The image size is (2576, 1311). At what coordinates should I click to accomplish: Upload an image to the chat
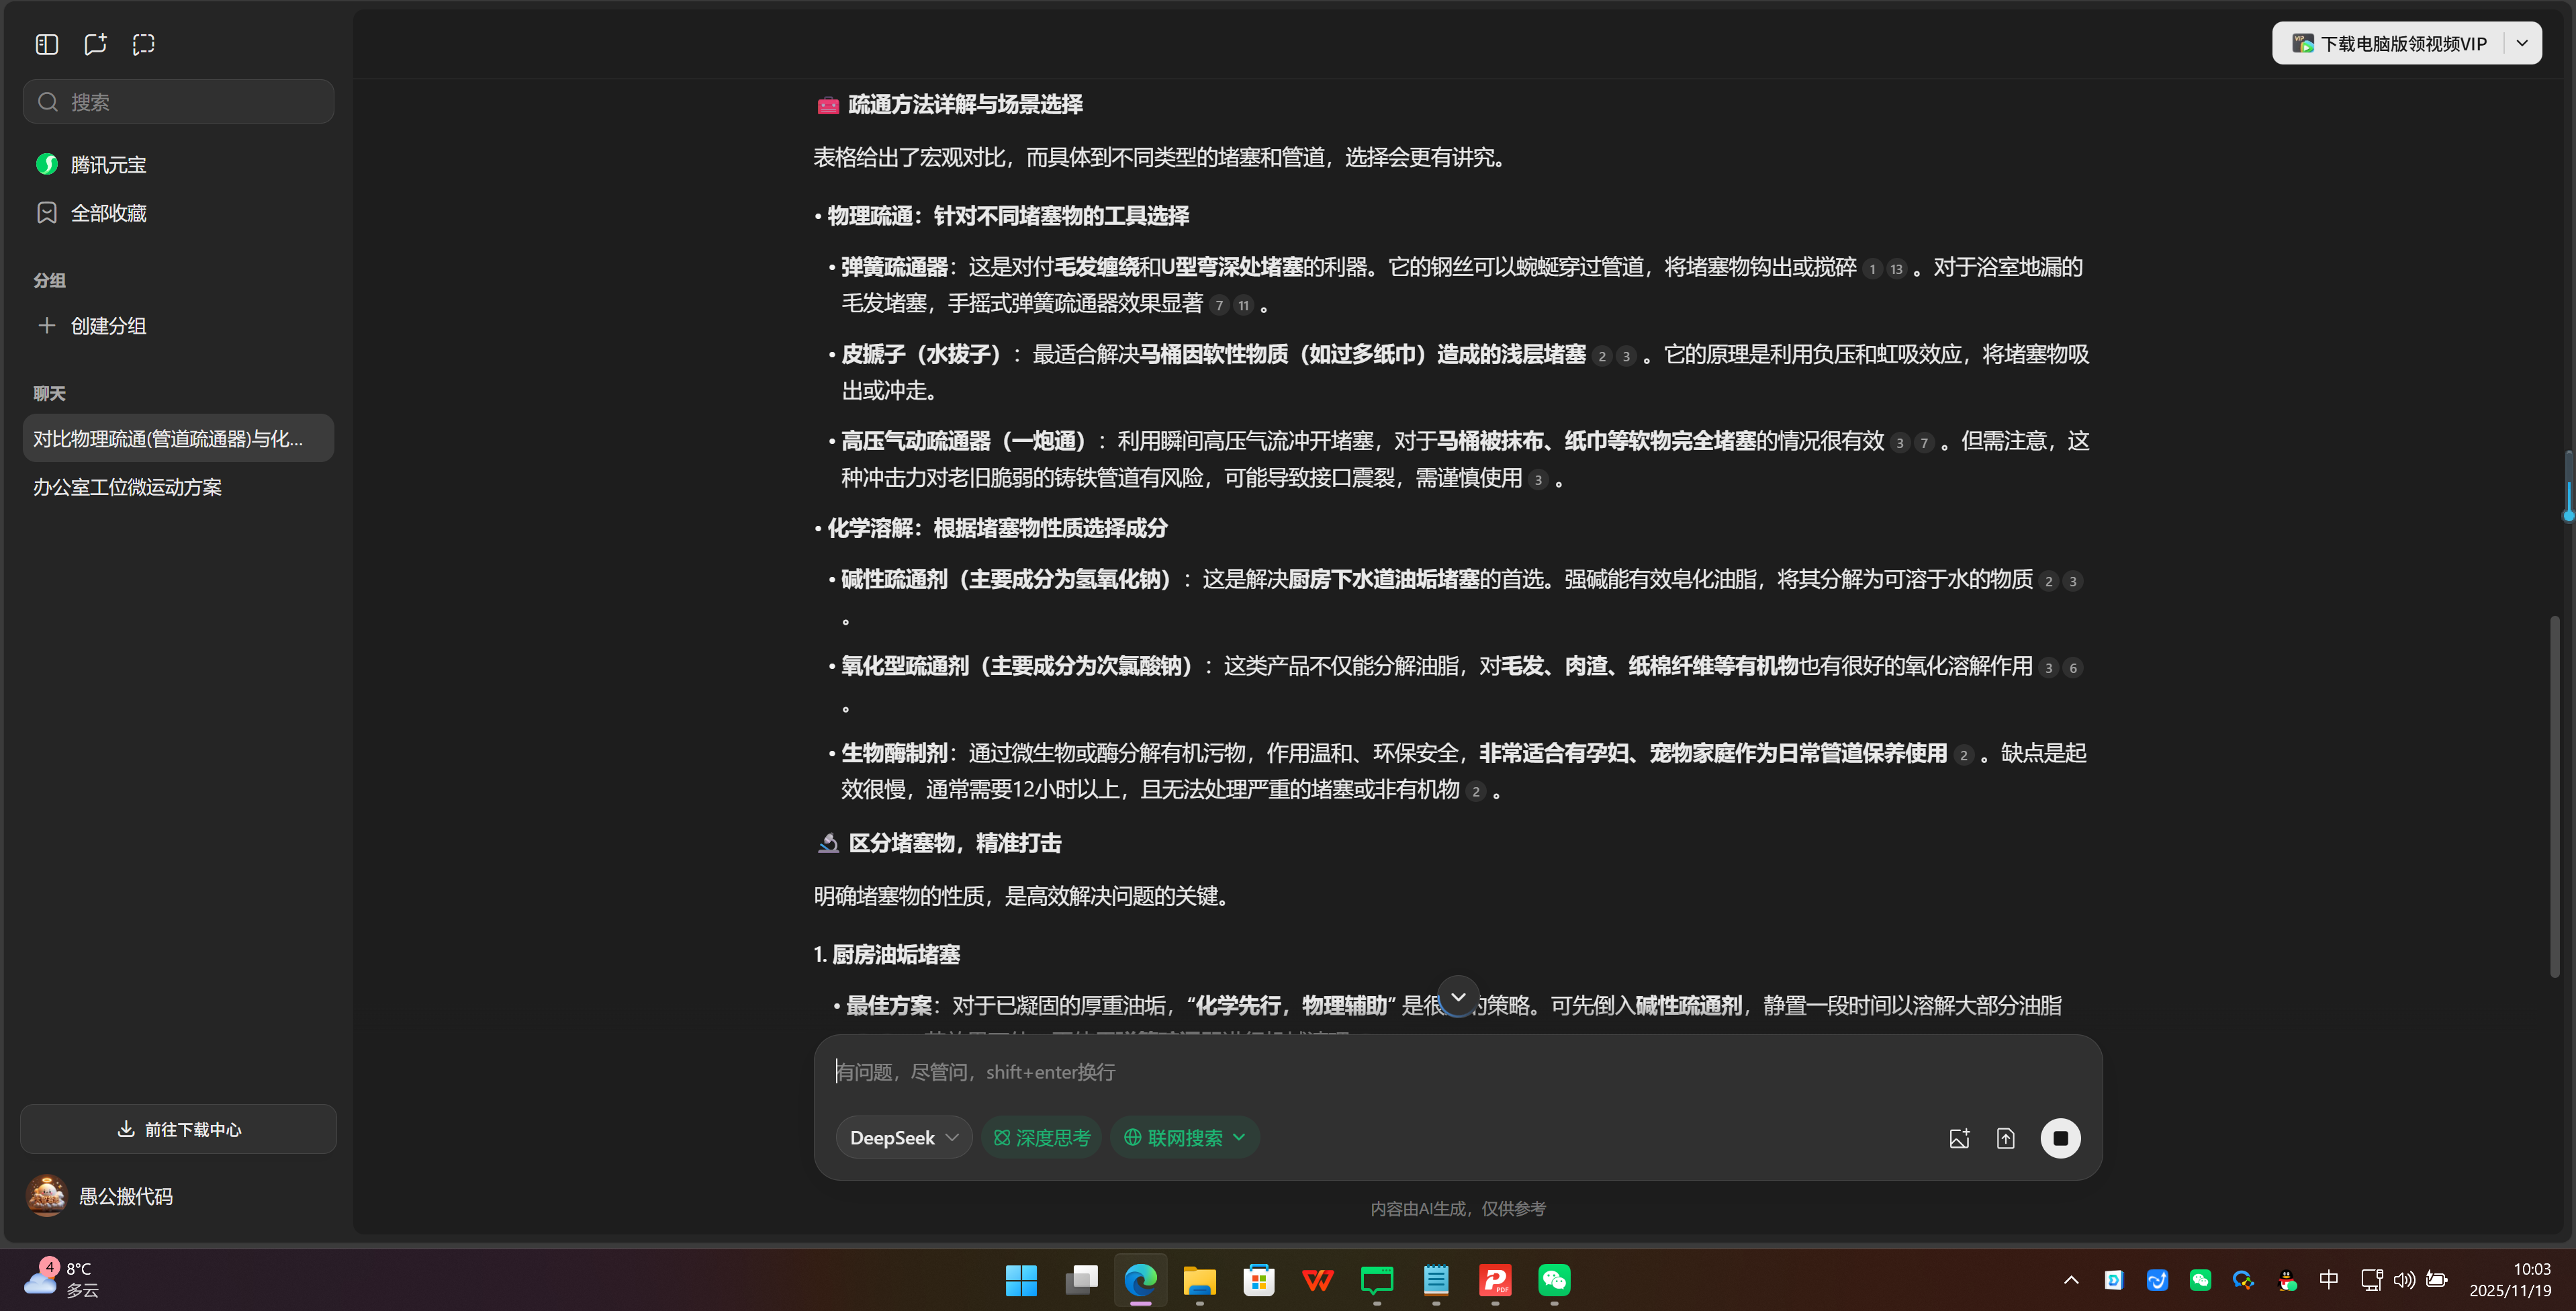point(1959,1137)
